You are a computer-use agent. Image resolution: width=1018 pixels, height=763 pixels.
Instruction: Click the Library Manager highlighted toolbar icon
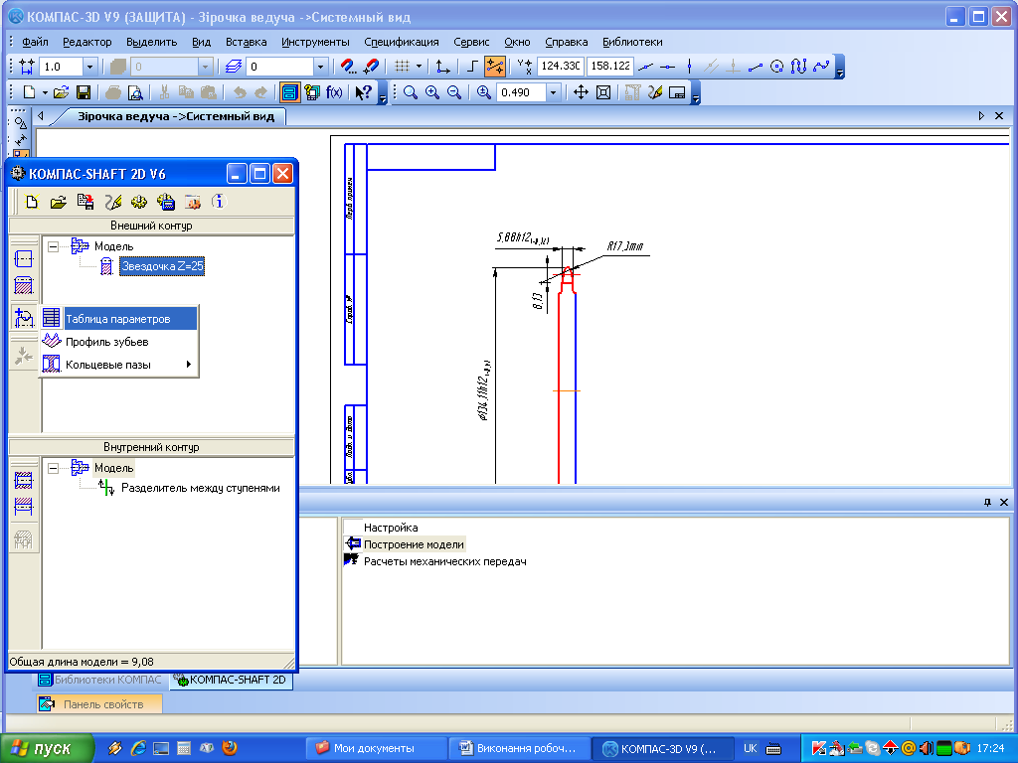click(289, 92)
